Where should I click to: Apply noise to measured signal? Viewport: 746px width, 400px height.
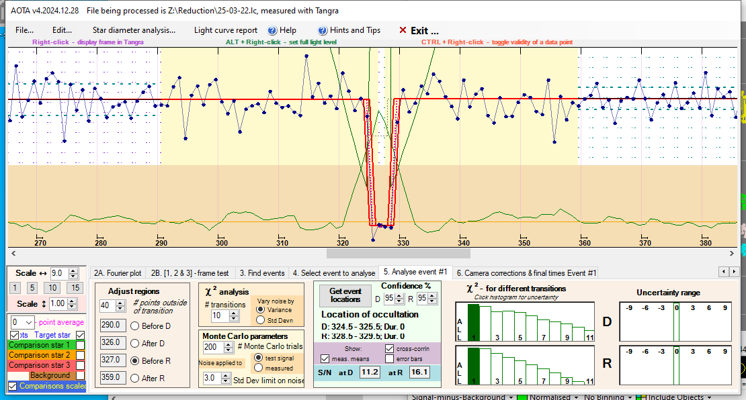(258, 368)
